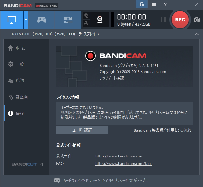Click the FAQ label
Viewport: 203px width, 187px height.
(60, 164)
